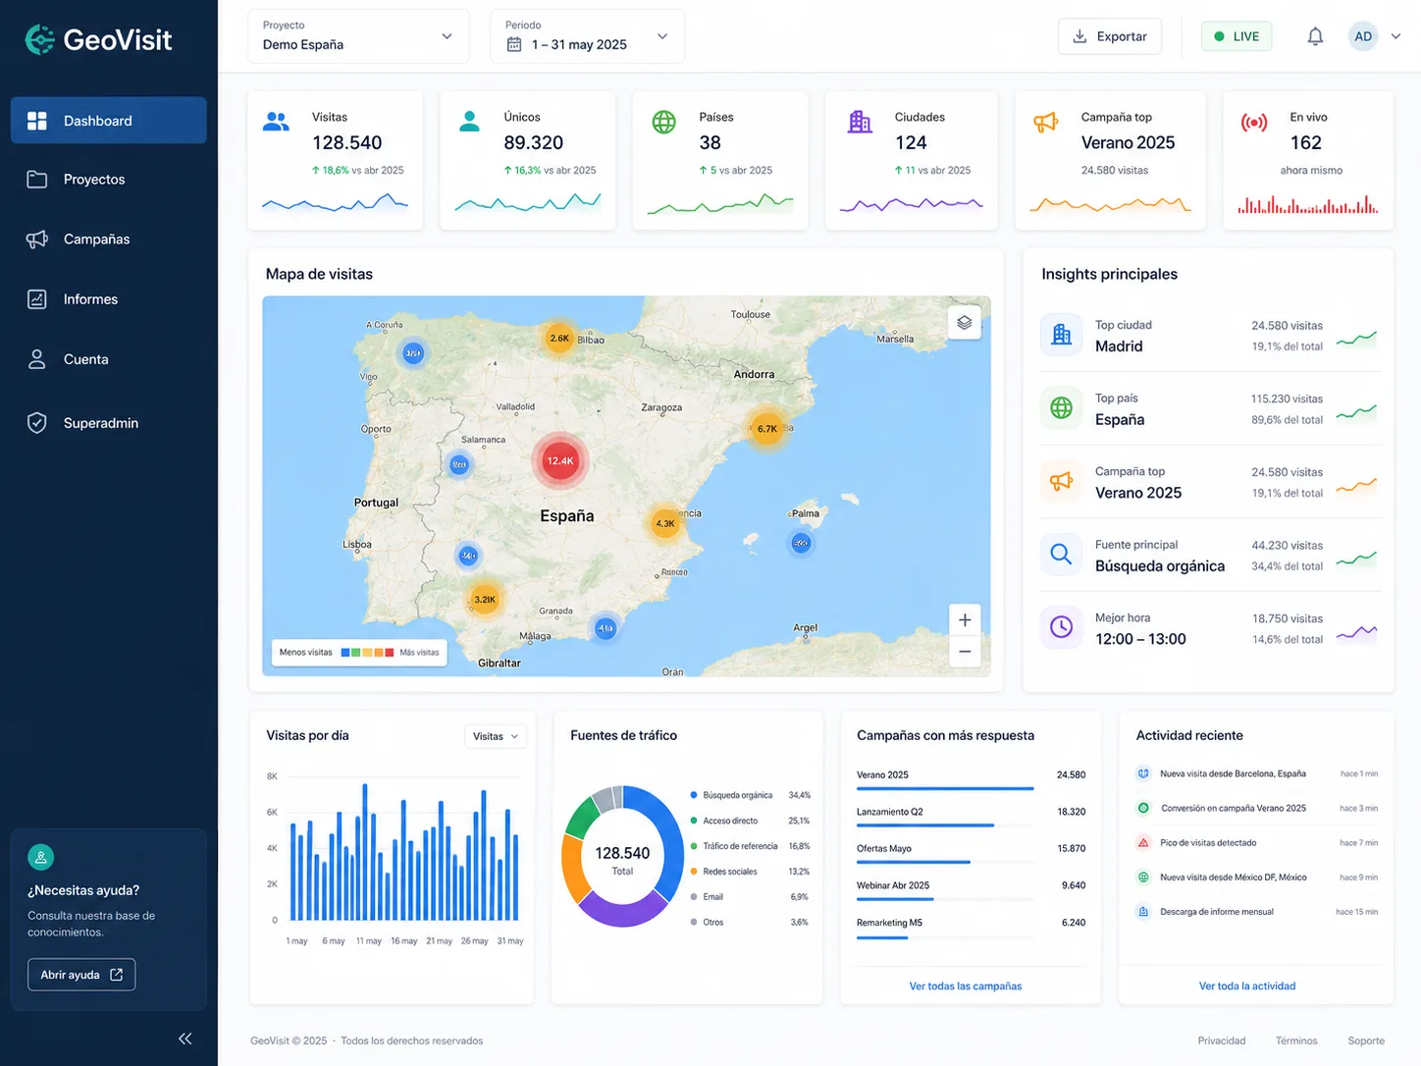Click the Fuente principal search icon
The height and width of the screenshot is (1066, 1421).
[1061, 555]
